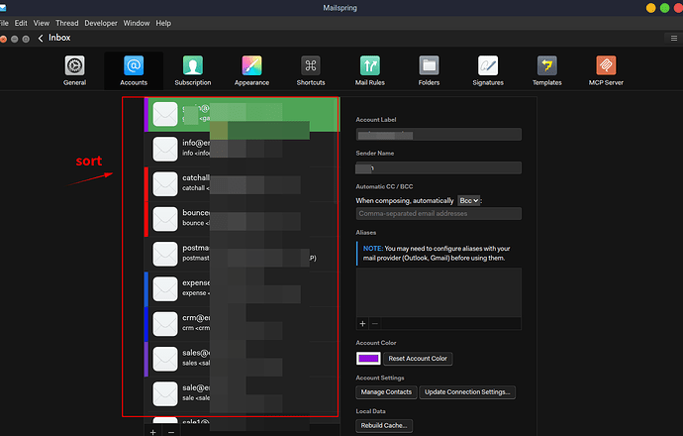
Task: Click the envelope icon of crm account
Action: click(x=165, y=323)
